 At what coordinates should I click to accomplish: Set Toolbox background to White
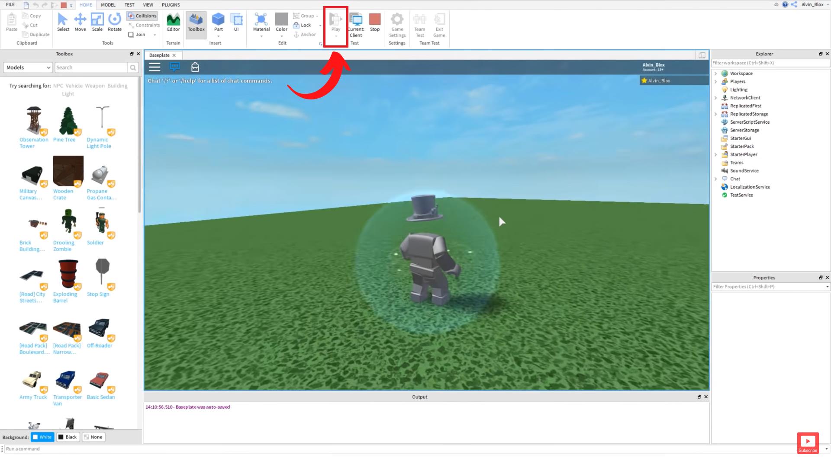pos(42,437)
